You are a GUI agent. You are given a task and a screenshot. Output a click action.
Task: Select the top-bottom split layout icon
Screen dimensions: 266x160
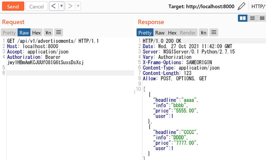[252, 18]
